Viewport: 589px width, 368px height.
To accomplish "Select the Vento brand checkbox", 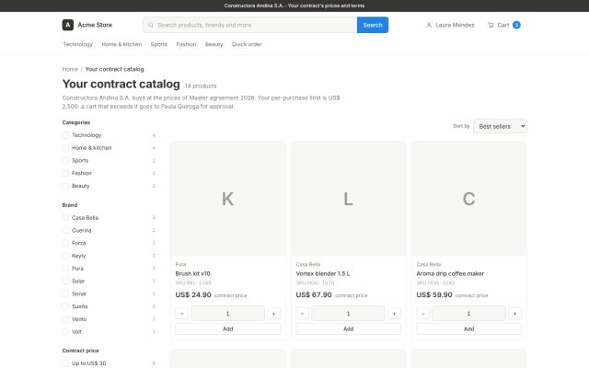I will coord(65,319).
